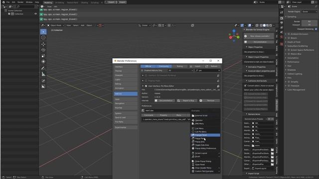The width and height of the screenshot is (319, 179).
Task: Click the Toggle Side-Area icon
Action: pyautogui.click(x=193, y=145)
